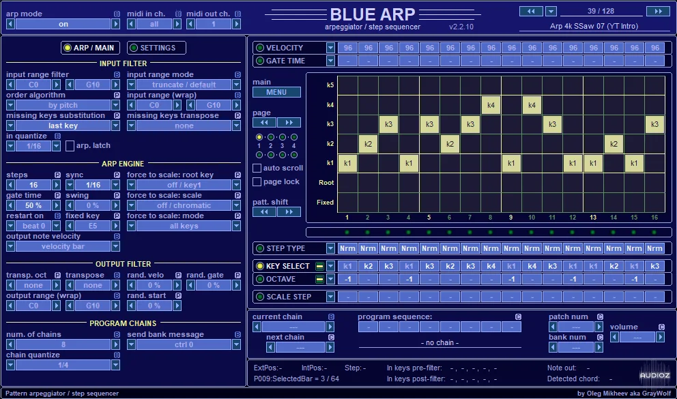Click MIDI learn icon next to steps

(57, 175)
